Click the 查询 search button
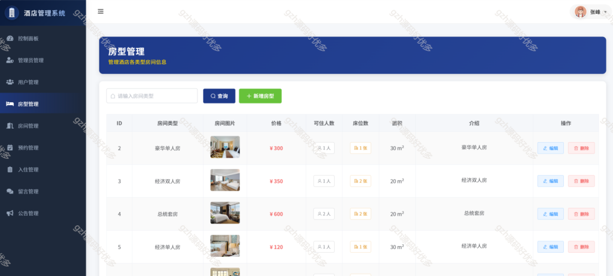The image size is (613, 276). pos(219,96)
